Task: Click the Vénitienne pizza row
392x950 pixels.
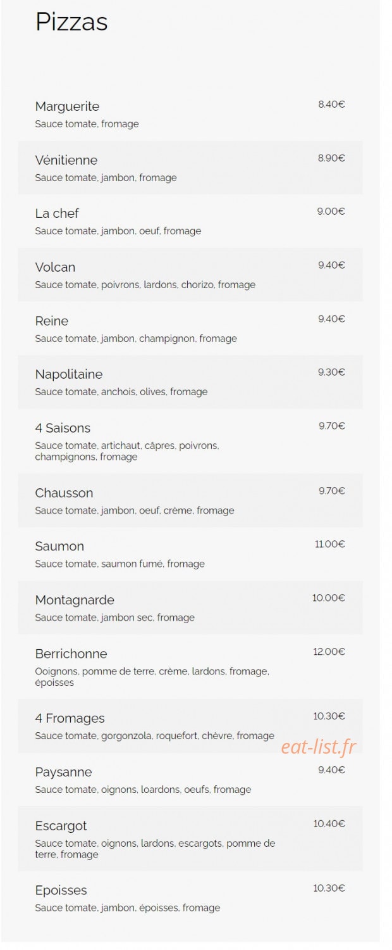Action: 190,168
